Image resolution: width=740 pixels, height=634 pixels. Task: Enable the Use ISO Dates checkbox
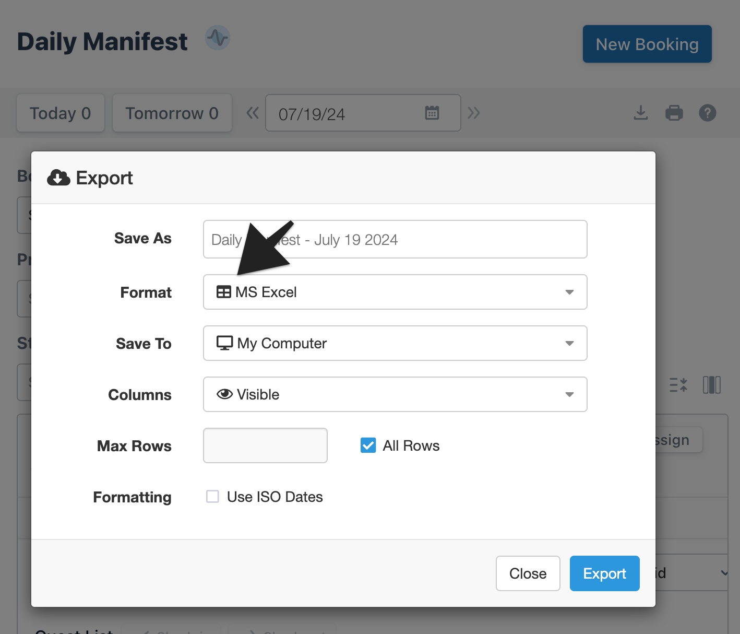tap(212, 496)
